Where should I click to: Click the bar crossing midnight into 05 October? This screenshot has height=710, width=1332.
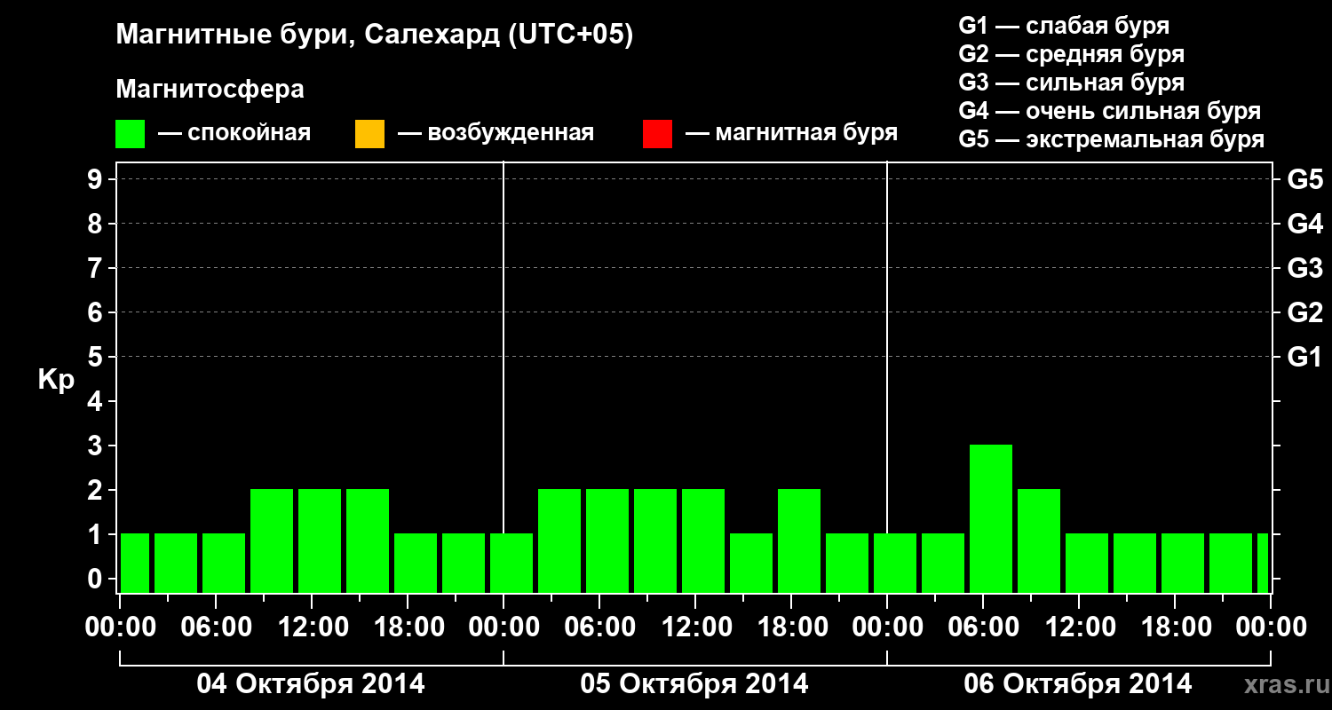click(x=511, y=564)
